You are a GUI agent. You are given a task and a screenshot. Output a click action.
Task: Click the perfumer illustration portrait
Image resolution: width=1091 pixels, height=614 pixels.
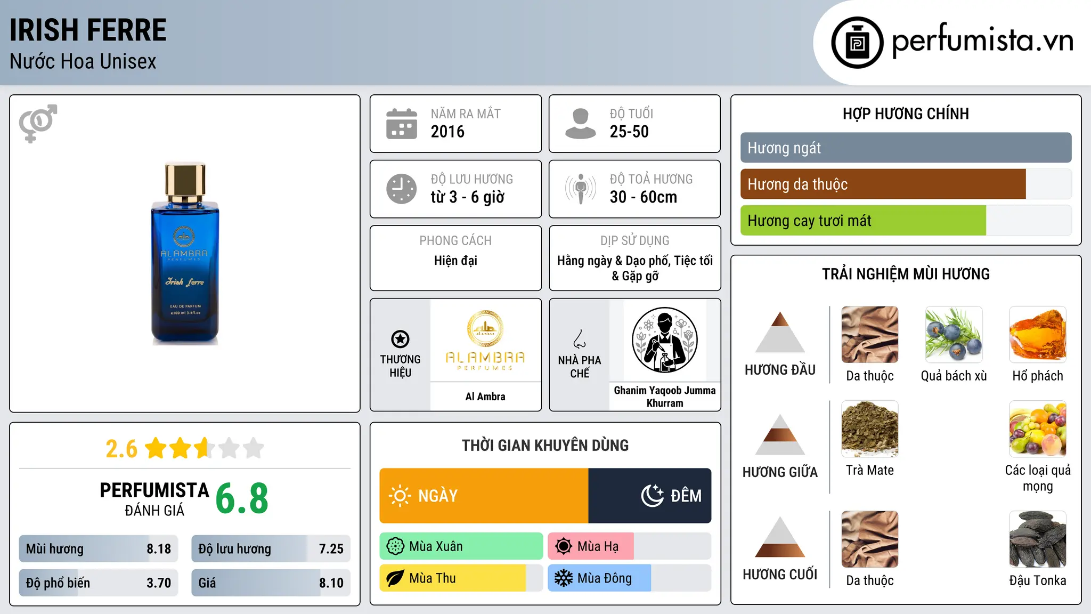(x=664, y=340)
